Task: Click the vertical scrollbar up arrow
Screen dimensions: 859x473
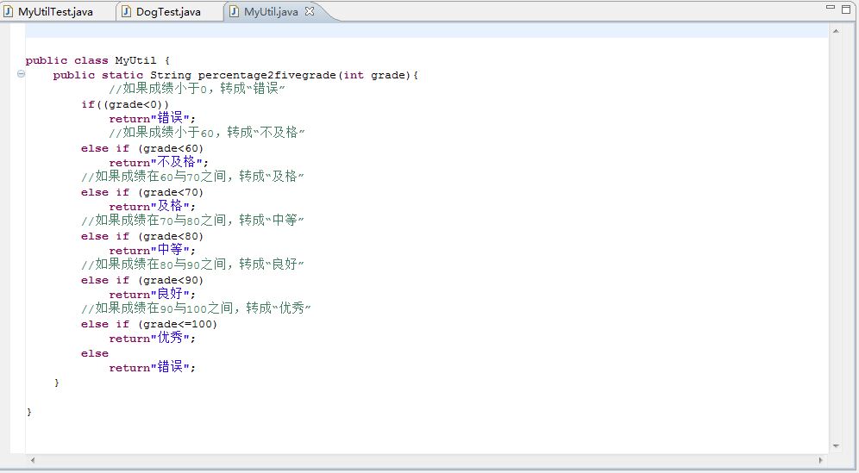Action: tap(836, 31)
